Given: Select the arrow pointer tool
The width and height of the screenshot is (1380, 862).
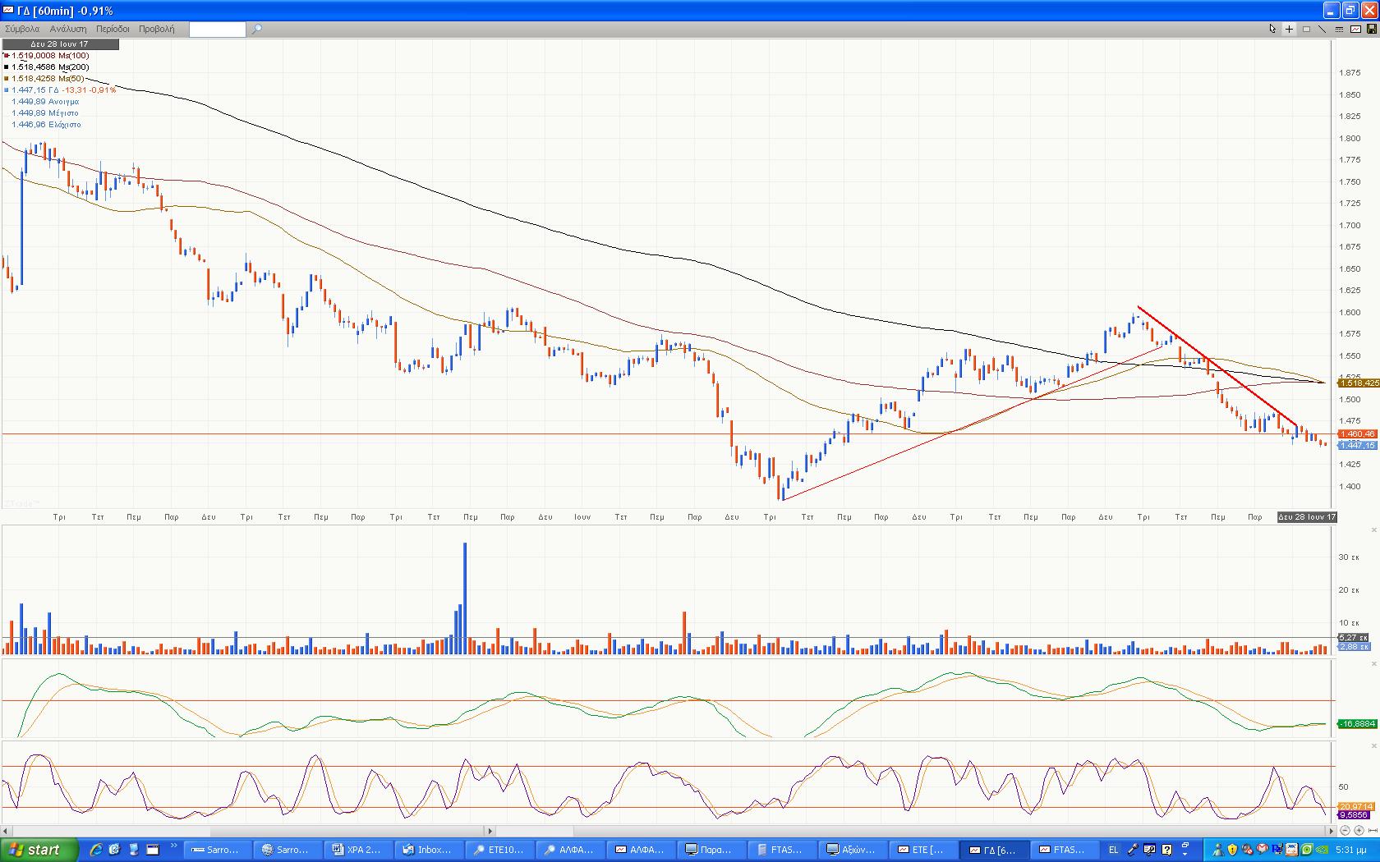Looking at the screenshot, I should [x=1272, y=29].
